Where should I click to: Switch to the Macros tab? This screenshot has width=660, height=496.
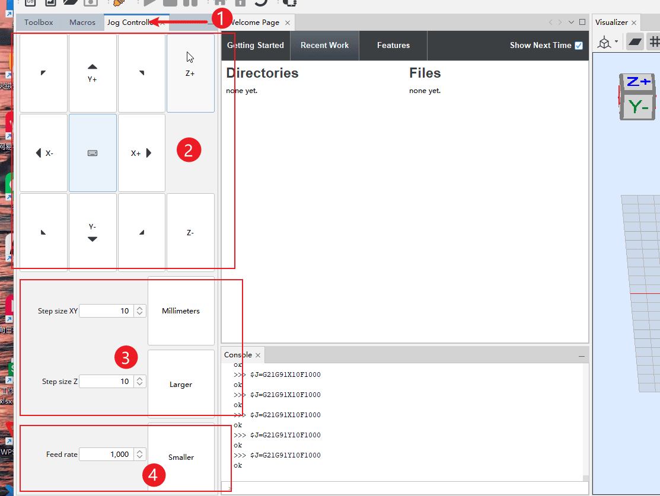point(82,23)
